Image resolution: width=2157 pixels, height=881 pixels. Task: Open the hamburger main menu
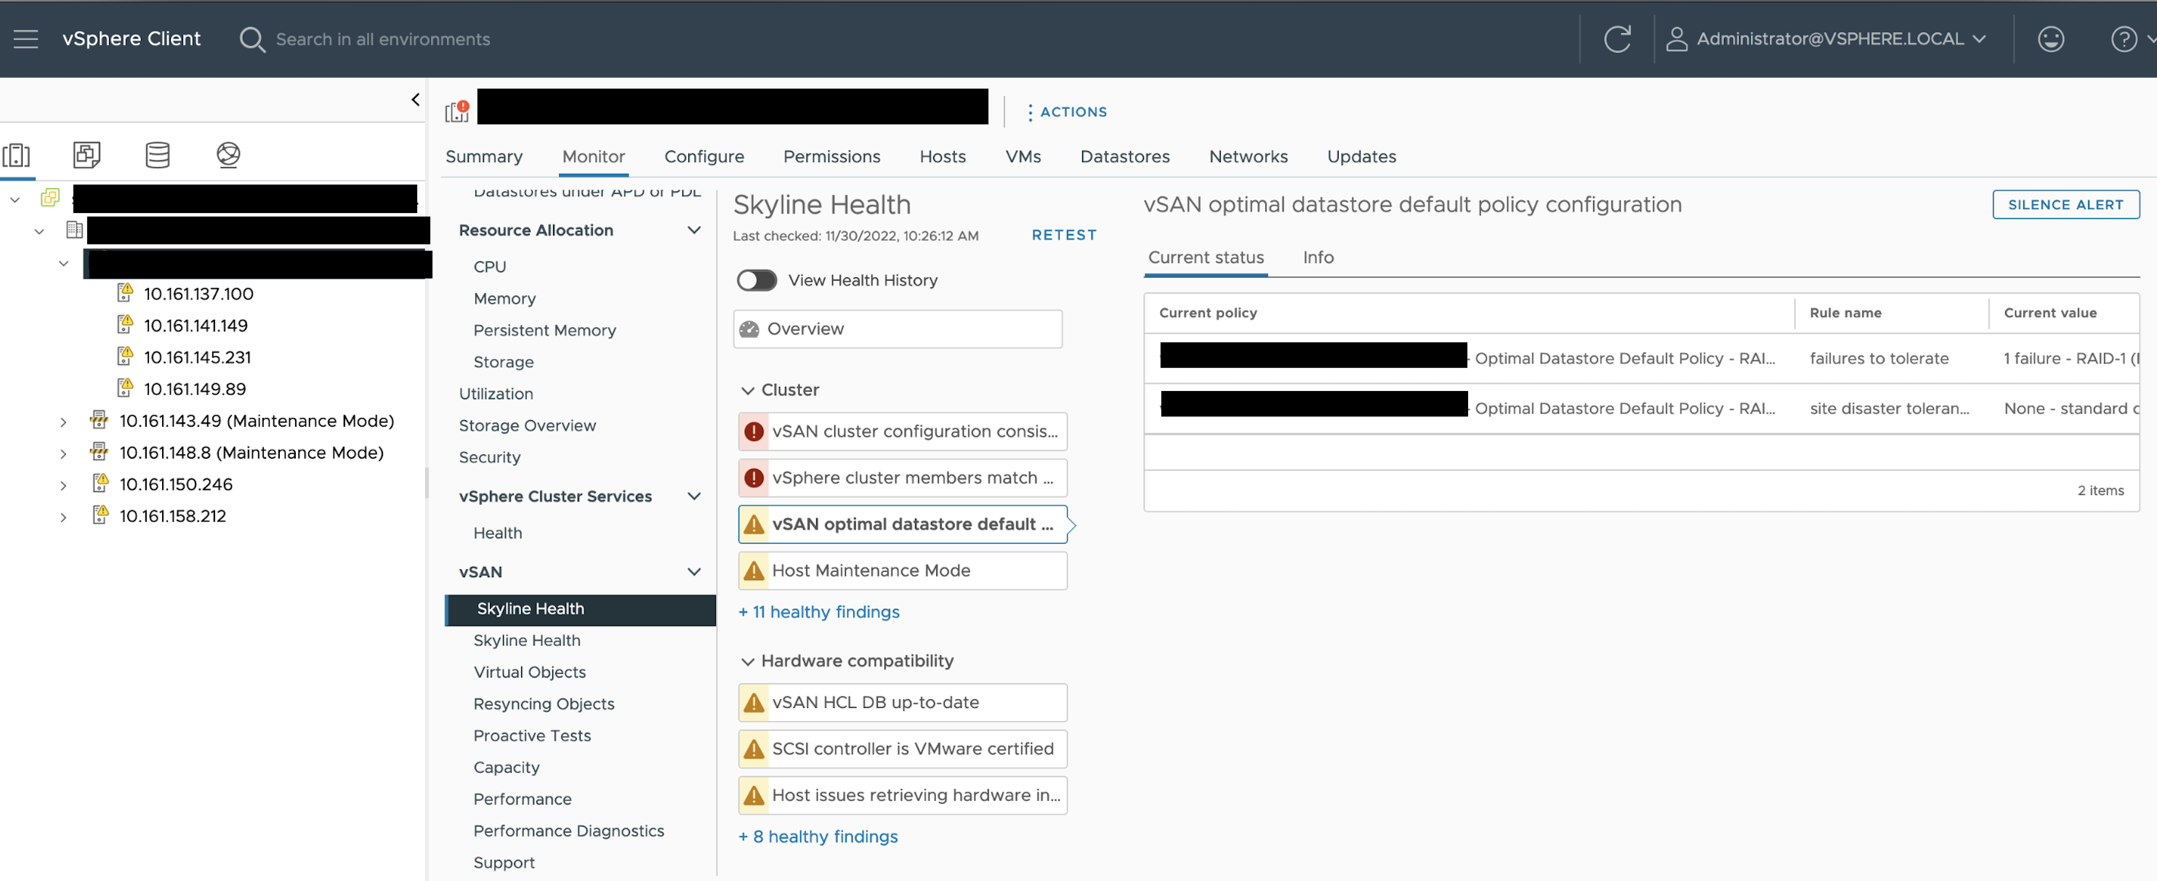point(26,39)
